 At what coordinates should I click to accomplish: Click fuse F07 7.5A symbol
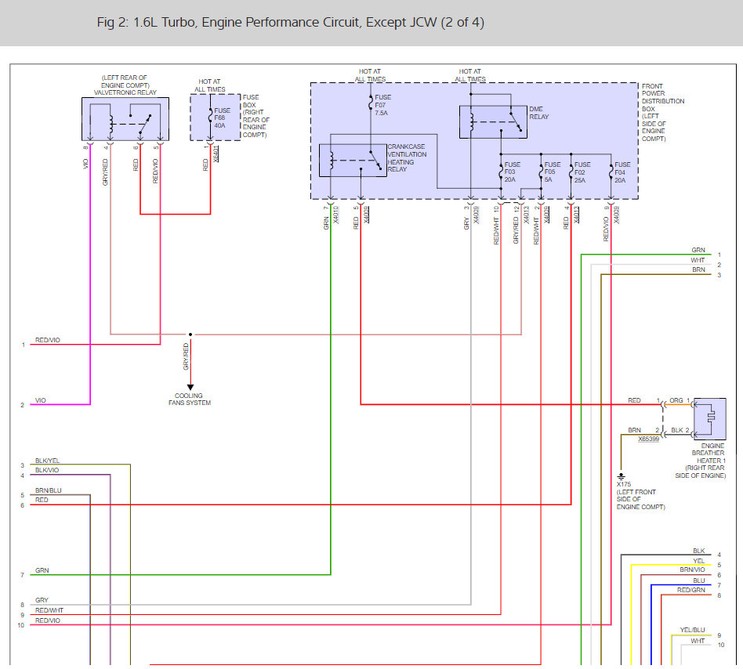(x=371, y=103)
